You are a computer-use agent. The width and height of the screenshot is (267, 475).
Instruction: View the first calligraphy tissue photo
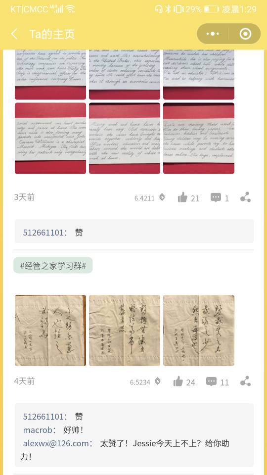50,331
